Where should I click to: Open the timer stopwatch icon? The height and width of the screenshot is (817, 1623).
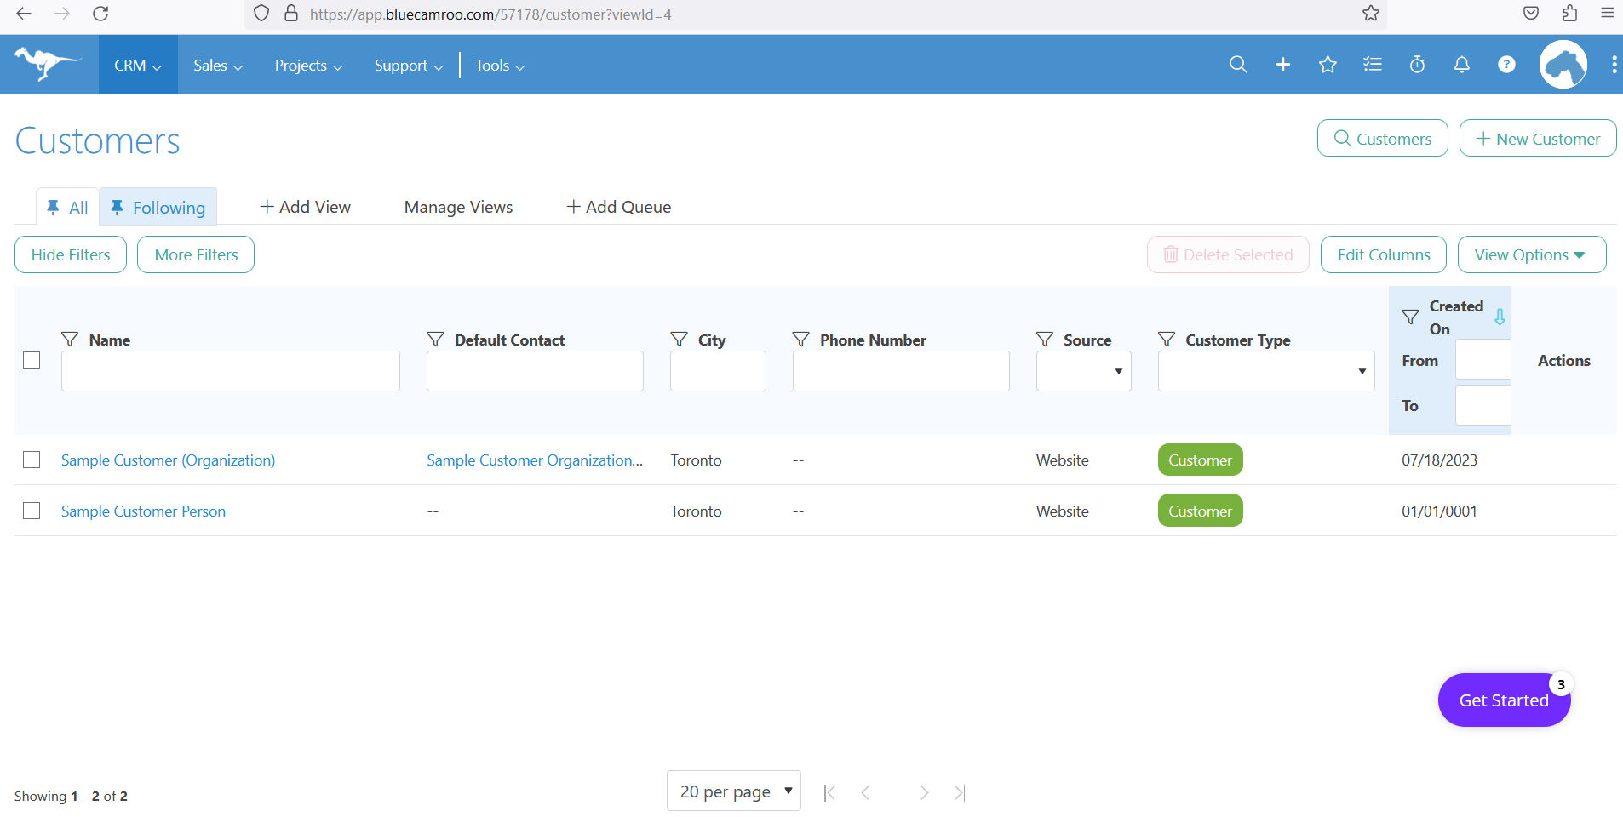tap(1417, 65)
